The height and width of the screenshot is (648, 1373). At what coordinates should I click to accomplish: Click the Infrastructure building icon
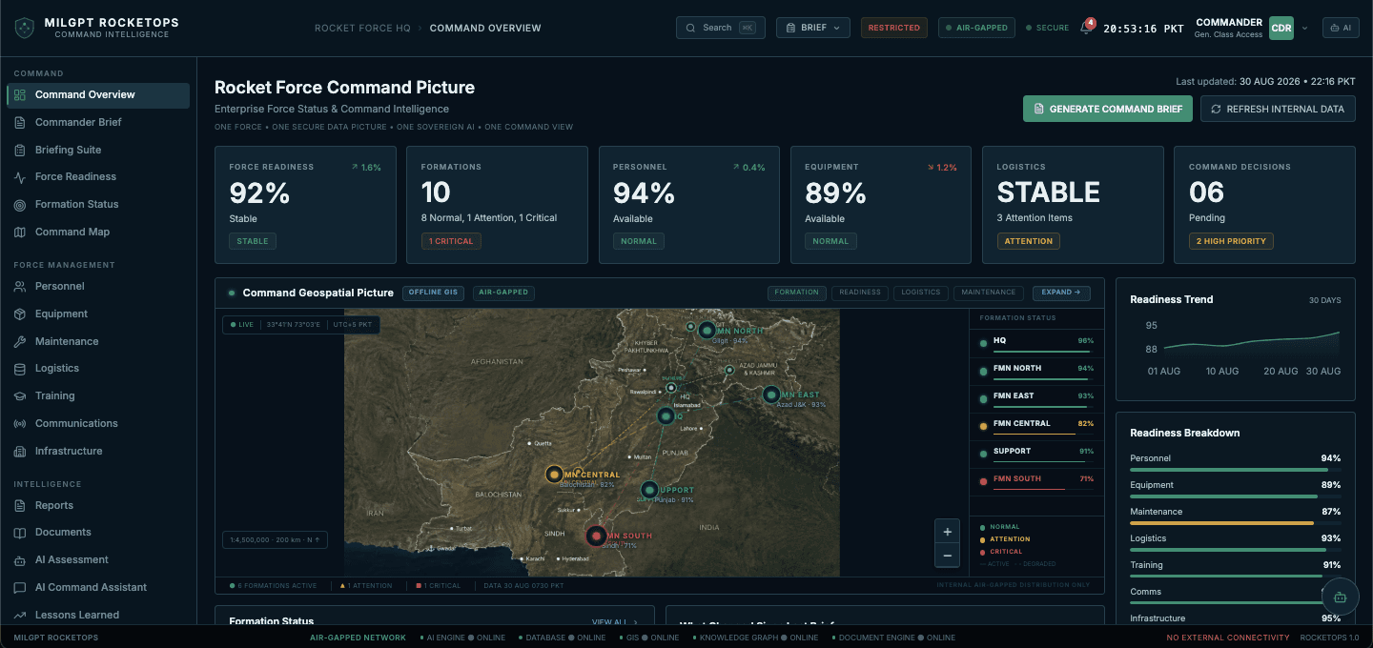(x=20, y=451)
